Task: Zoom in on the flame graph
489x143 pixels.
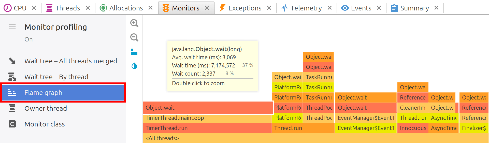Action: tap(134, 23)
